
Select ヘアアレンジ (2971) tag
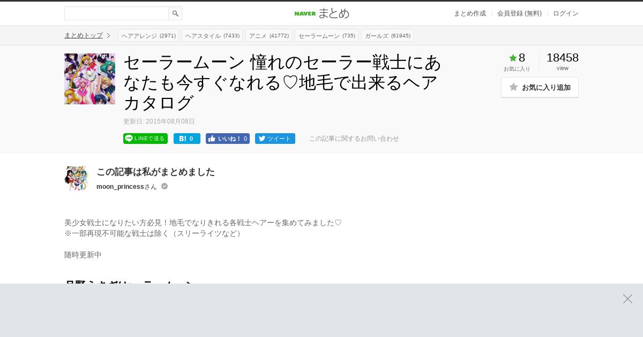(148, 35)
